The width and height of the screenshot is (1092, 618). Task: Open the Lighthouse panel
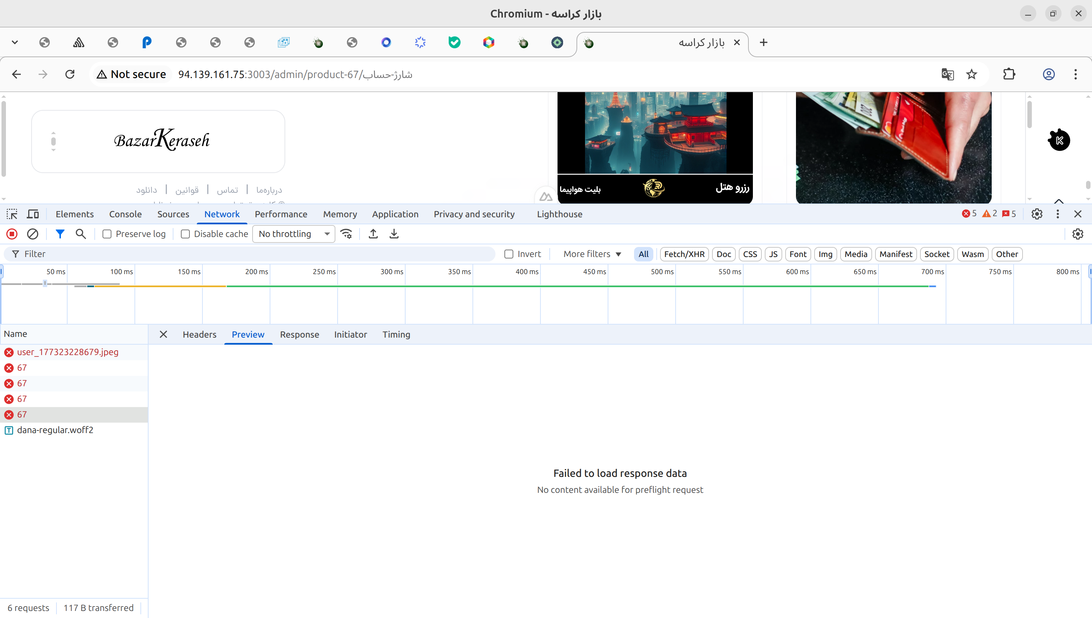point(559,214)
